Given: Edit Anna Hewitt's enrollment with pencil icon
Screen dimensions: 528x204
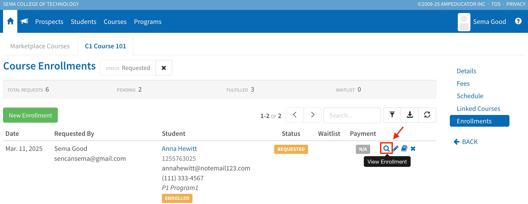Looking at the screenshot, I should [x=395, y=148].
